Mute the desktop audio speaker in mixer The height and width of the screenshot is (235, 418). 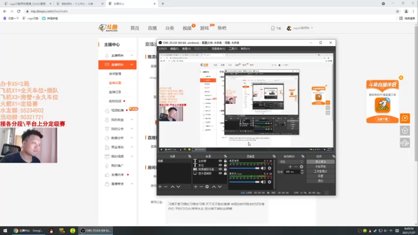tap(263, 168)
